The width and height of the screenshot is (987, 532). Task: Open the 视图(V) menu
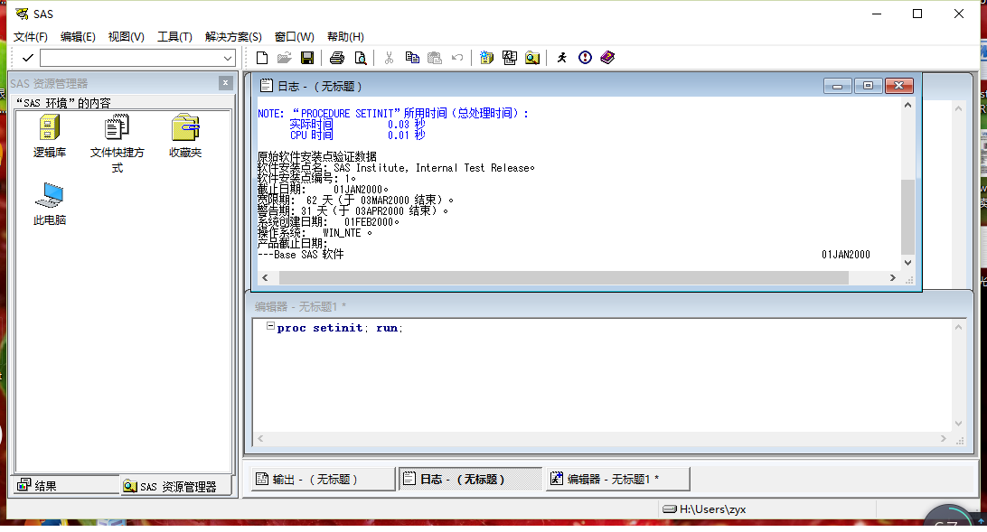coord(126,36)
